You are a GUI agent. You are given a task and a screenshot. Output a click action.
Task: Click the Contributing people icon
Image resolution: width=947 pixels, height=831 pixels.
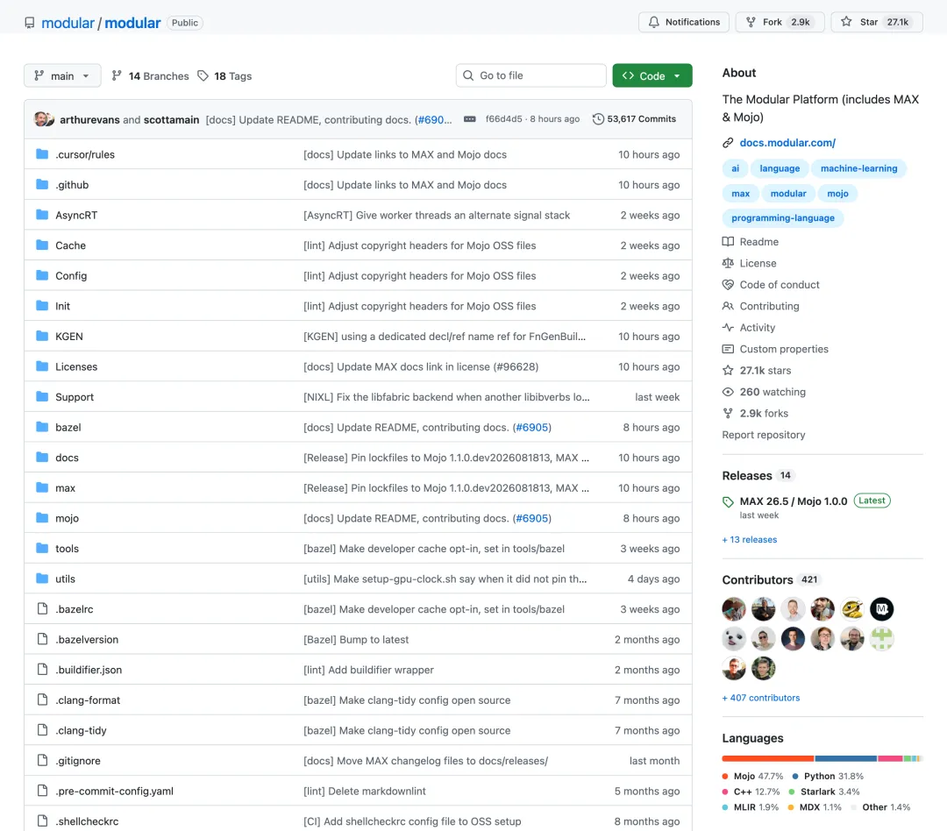pyautogui.click(x=728, y=306)
